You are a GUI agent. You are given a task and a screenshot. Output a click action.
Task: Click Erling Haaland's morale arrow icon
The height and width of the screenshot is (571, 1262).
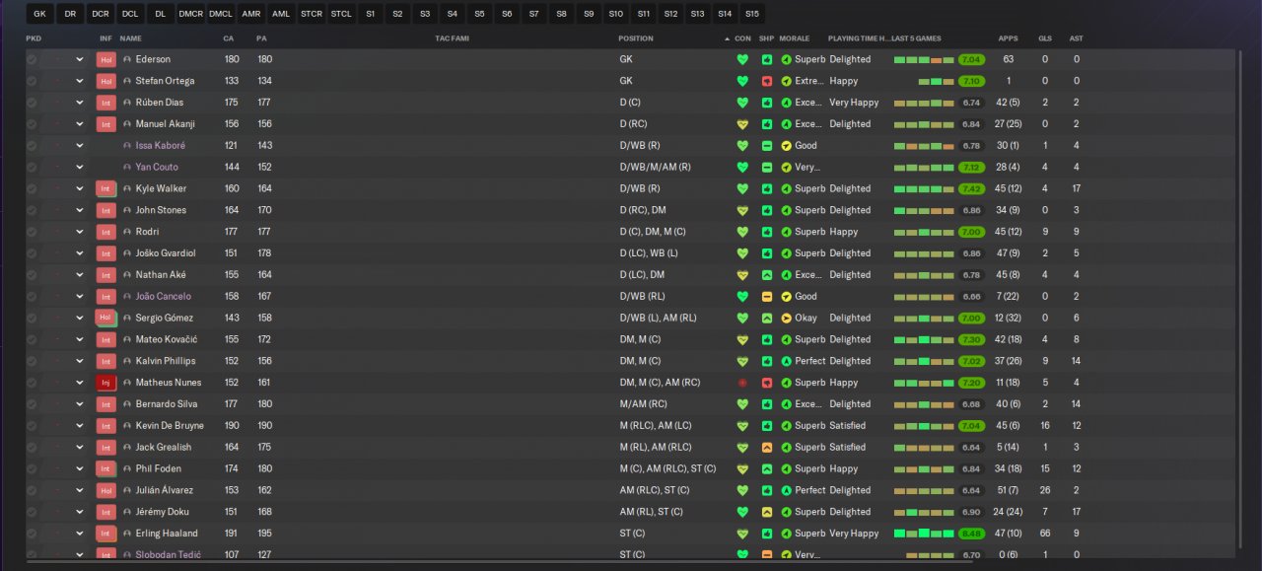[786, 534]
